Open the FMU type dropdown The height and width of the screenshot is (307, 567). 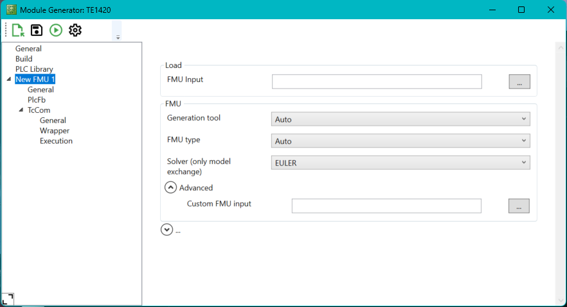click(401, 141)
